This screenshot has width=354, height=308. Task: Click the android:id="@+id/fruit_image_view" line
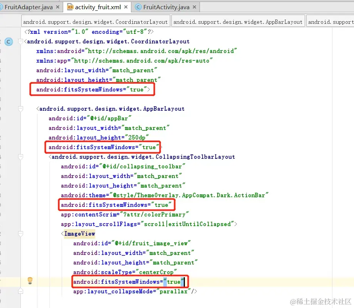132,243
